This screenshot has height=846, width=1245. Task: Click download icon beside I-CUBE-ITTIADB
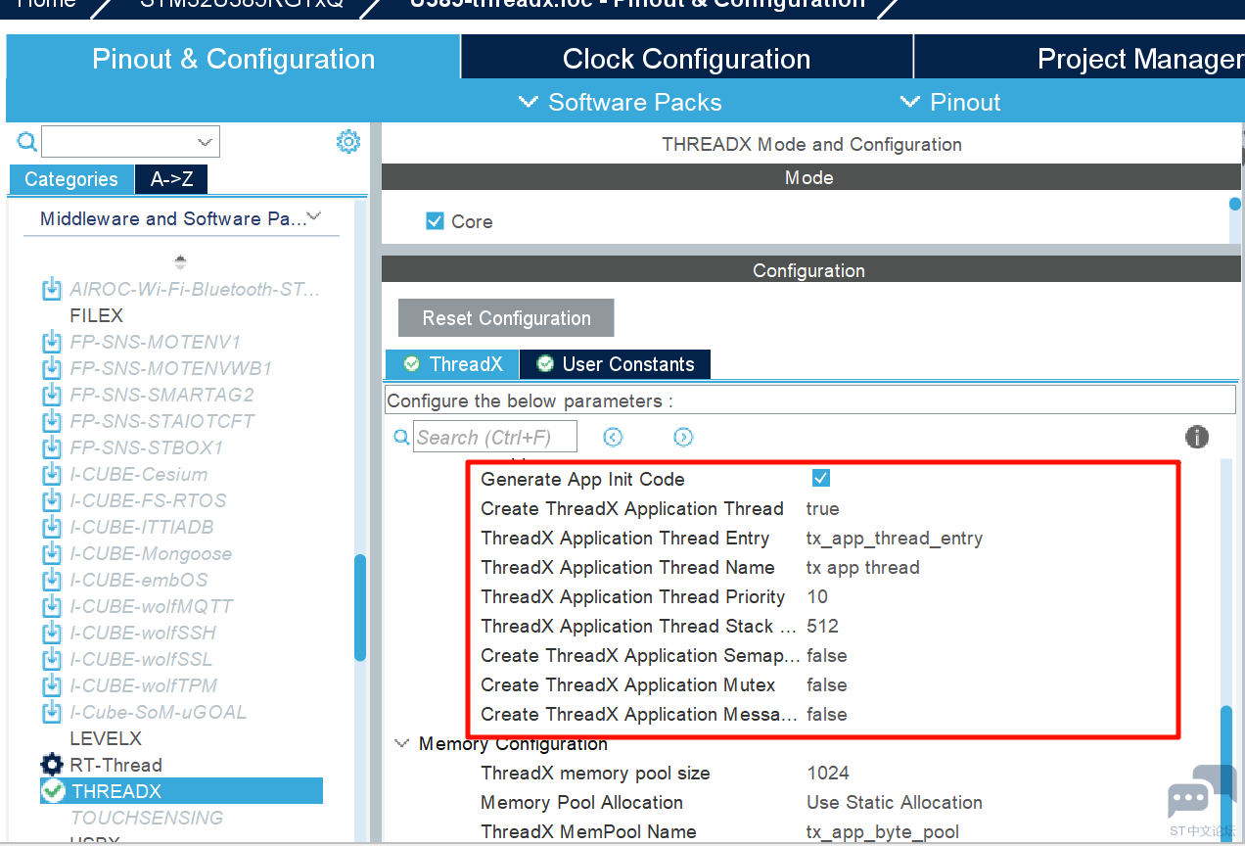coord(51,528)
